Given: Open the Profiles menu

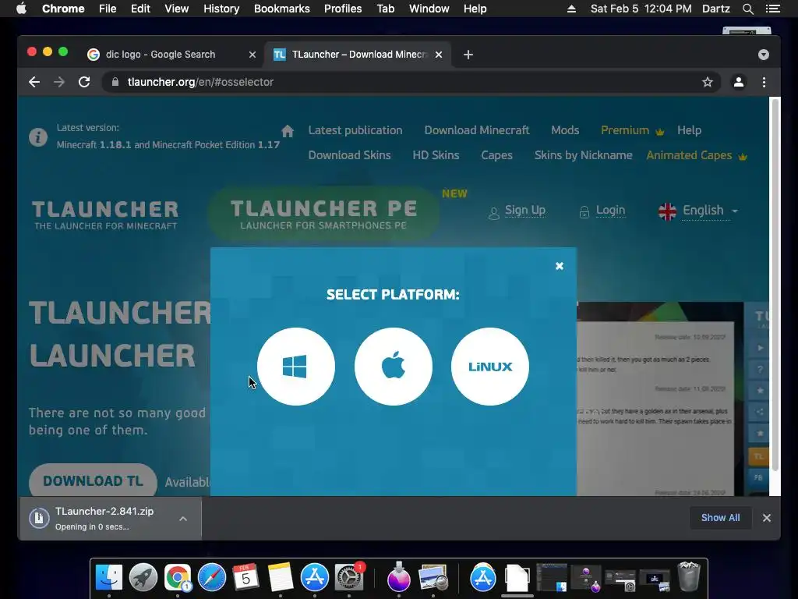Looking at the screenshot, I should click(343, 9).
